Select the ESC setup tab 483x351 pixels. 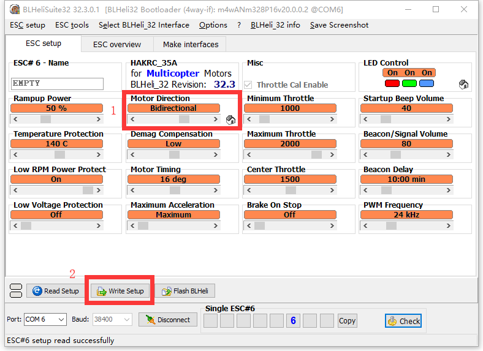(44, 43)
